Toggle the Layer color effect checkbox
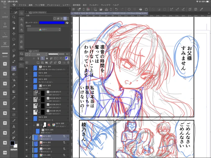The height and width of the screenshot is (158, 211). coord(26,23)
